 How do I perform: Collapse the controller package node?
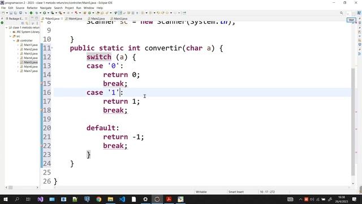(14, 40)
